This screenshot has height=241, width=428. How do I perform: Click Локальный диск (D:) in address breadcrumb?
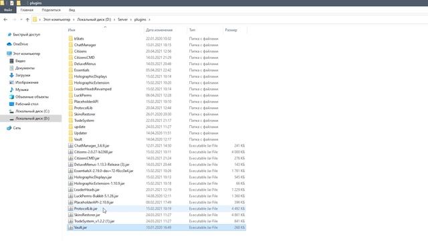[x=94, y=19]
